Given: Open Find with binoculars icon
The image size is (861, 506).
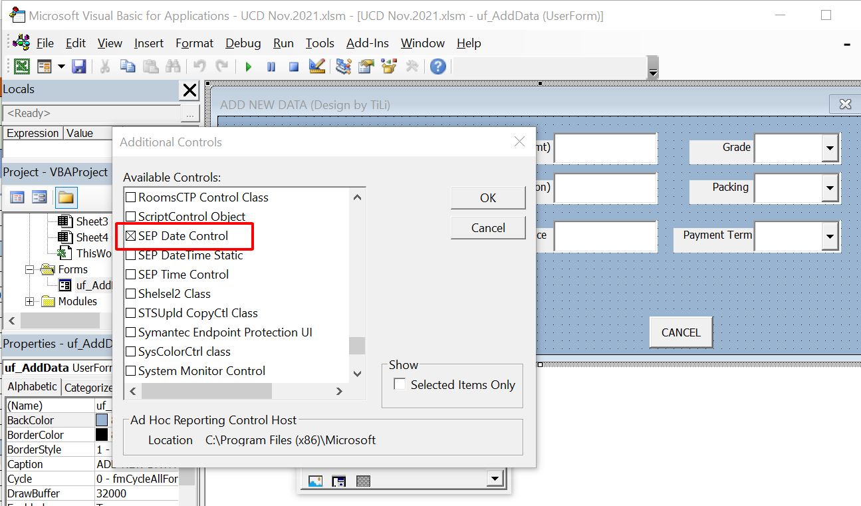Looking at the screenshot, I should pyautogui.click(x=173, y=66).
